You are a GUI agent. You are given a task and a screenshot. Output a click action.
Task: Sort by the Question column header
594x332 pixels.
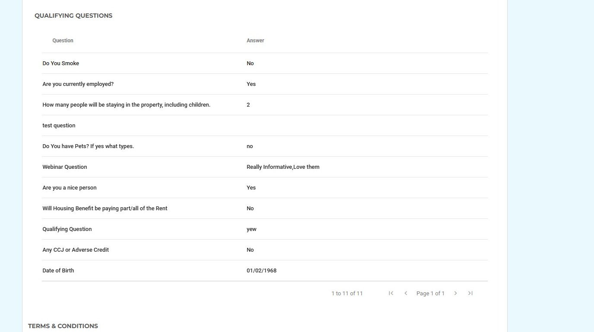coord(63,41)
